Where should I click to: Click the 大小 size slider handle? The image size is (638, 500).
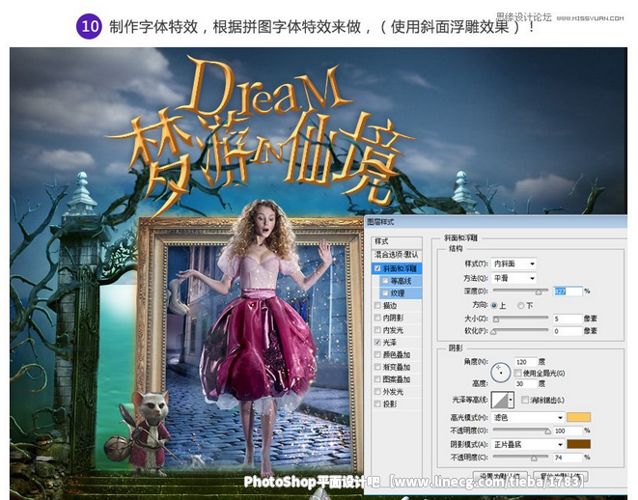(x=496, y=319)
